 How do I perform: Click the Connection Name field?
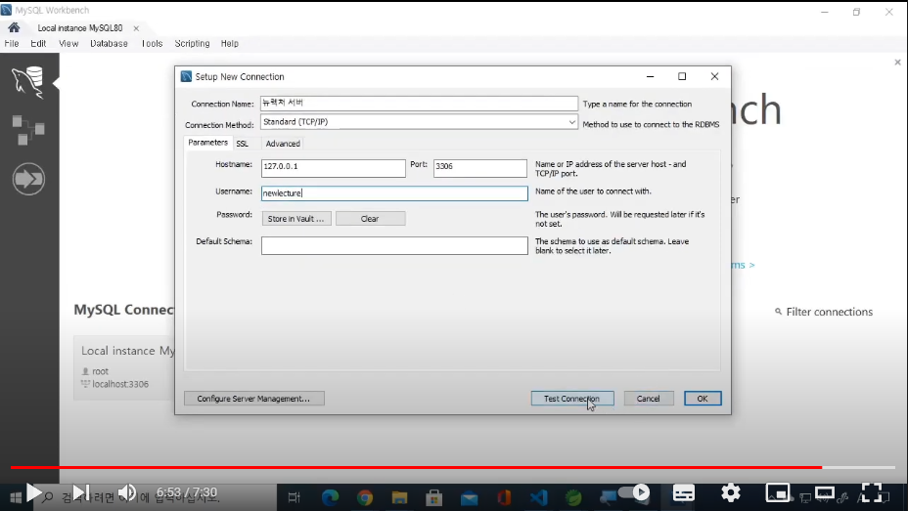tap(419, 103)
